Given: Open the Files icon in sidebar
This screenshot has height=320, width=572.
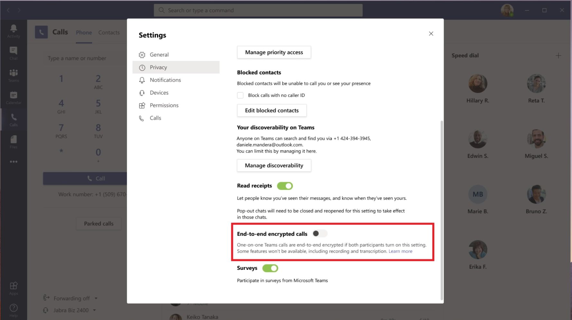Looking at the screenshot, I should pos(14,142).
